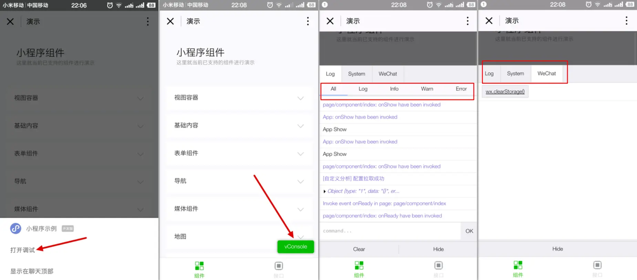Expand 视图容器 on the second screen
This screenshot has width=637, height=280.
click(x=239, y=98)
